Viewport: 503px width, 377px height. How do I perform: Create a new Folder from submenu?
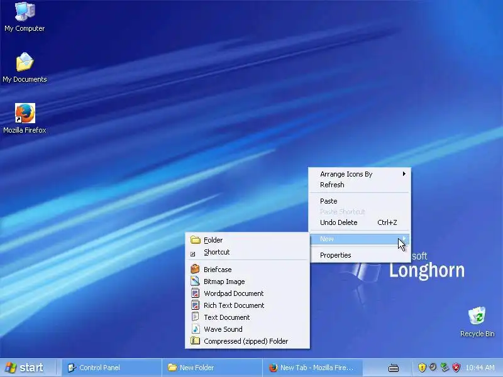click(x=247, y=240)
